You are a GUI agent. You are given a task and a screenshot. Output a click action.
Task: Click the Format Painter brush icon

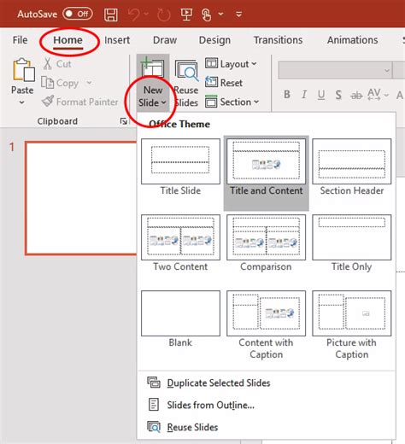click(48, 102)
